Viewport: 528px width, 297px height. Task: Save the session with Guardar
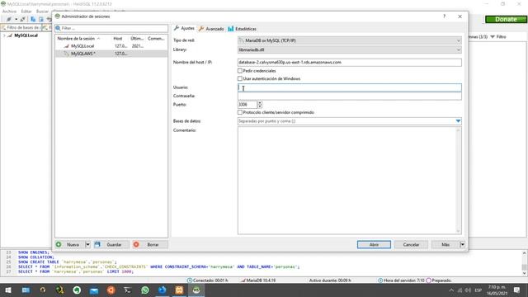[111, 244]
